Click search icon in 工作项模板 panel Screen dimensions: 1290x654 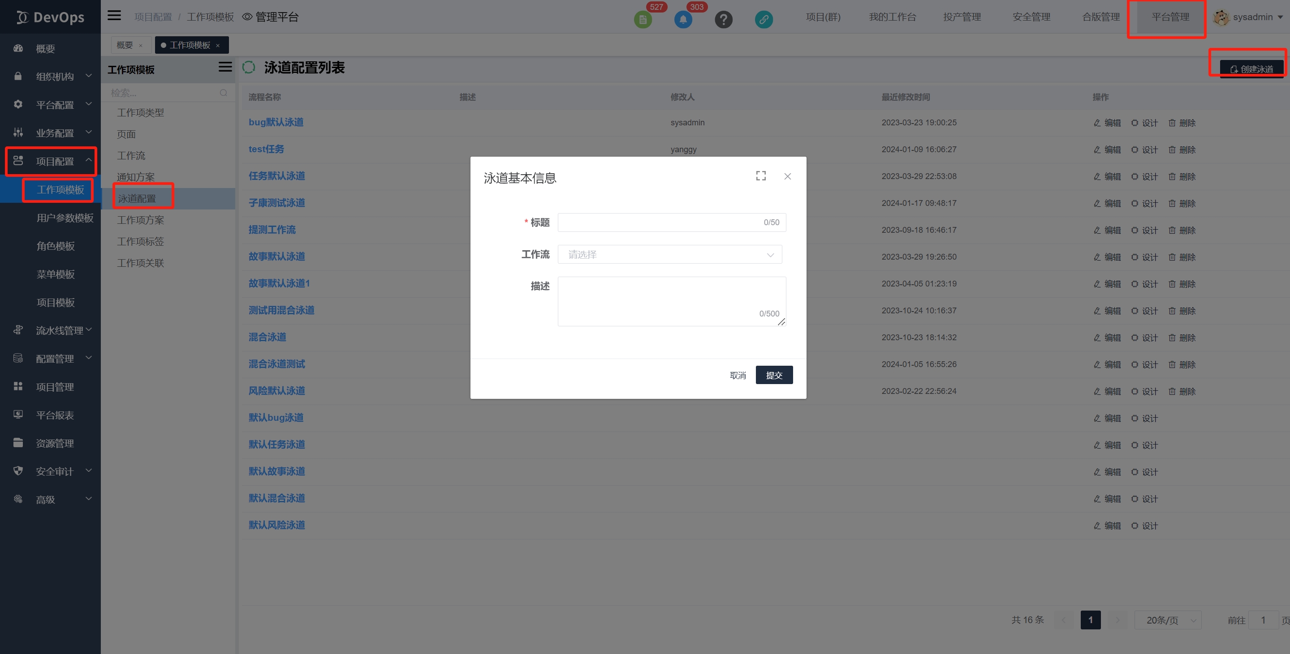[x=223, y=93]
